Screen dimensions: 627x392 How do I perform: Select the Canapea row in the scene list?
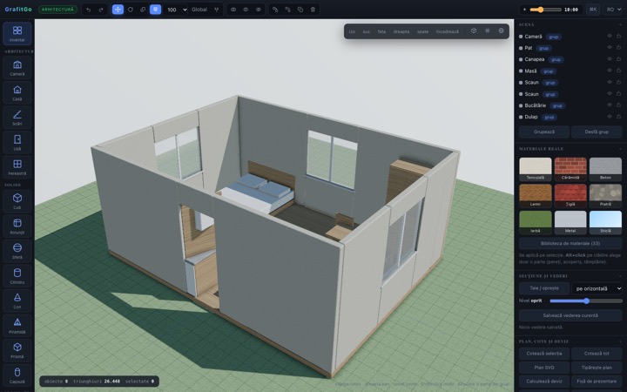point(570,59)
